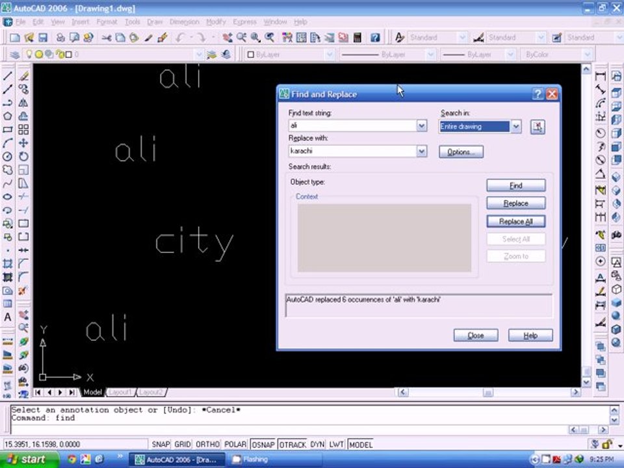This screenshot has height=468, width=624.
Task: Open the Format menu
Action: pyautogui.click(x=107, y=21)
